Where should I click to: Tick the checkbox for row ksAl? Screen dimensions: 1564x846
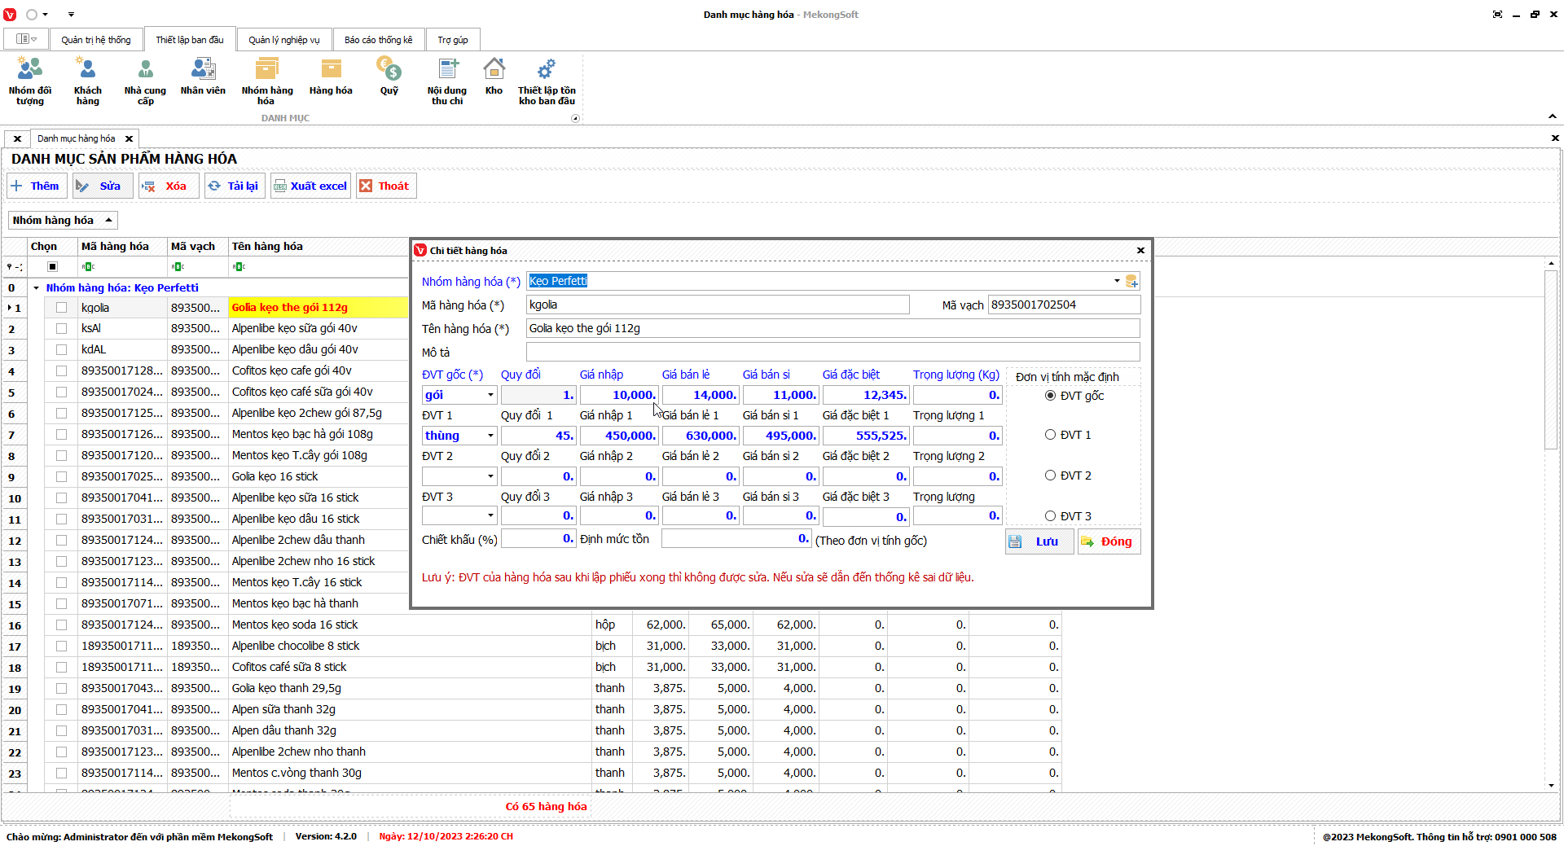[x=61, y=329]
